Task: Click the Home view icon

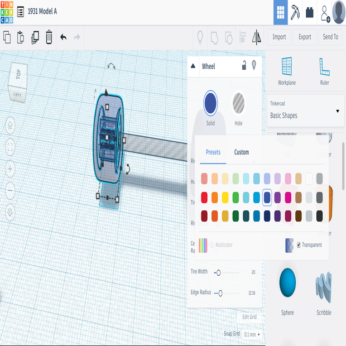Action: (x=10, y=126)
